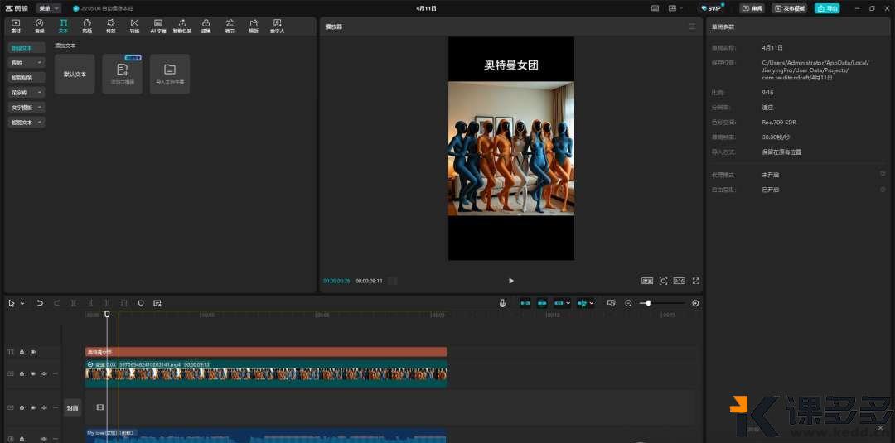Select the orange text clip on the timeline

pyautogui.click(x=266, y=352)
